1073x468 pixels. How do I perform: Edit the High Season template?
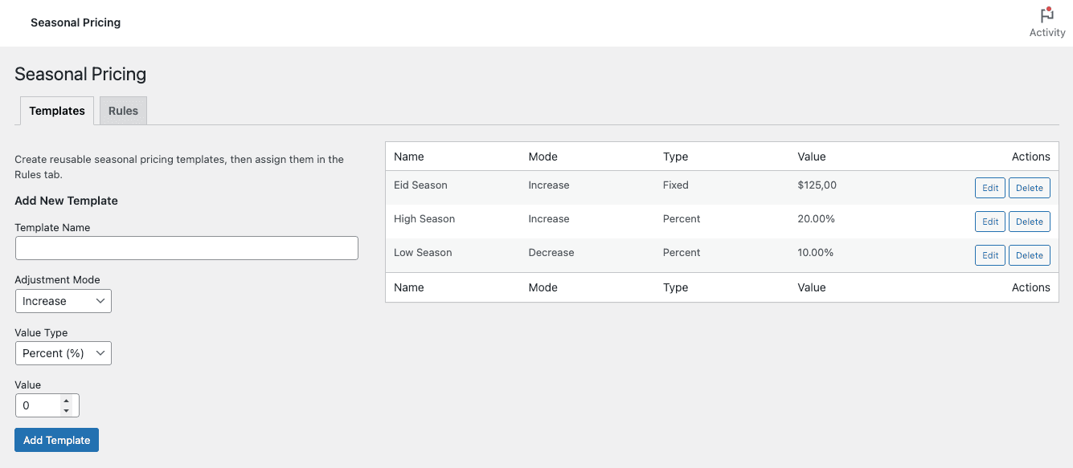coord(989,222)
